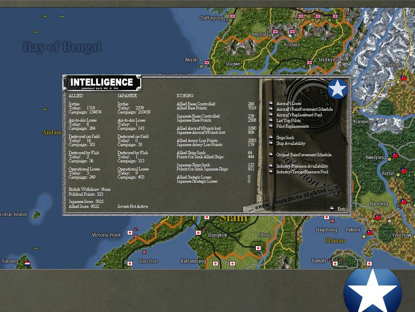
Task: Open the Ship Availability report
Action: (x=291, y=143)
